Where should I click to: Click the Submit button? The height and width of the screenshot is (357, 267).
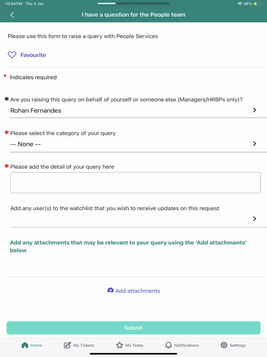[x=133, y=328]
